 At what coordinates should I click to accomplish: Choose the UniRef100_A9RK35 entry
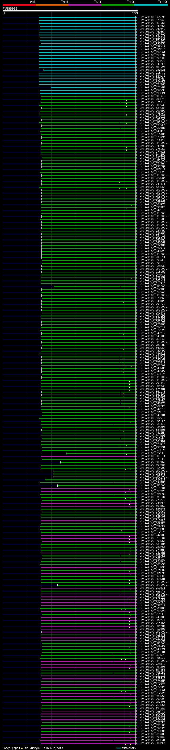pyautogui.click(x=152, y=90)
